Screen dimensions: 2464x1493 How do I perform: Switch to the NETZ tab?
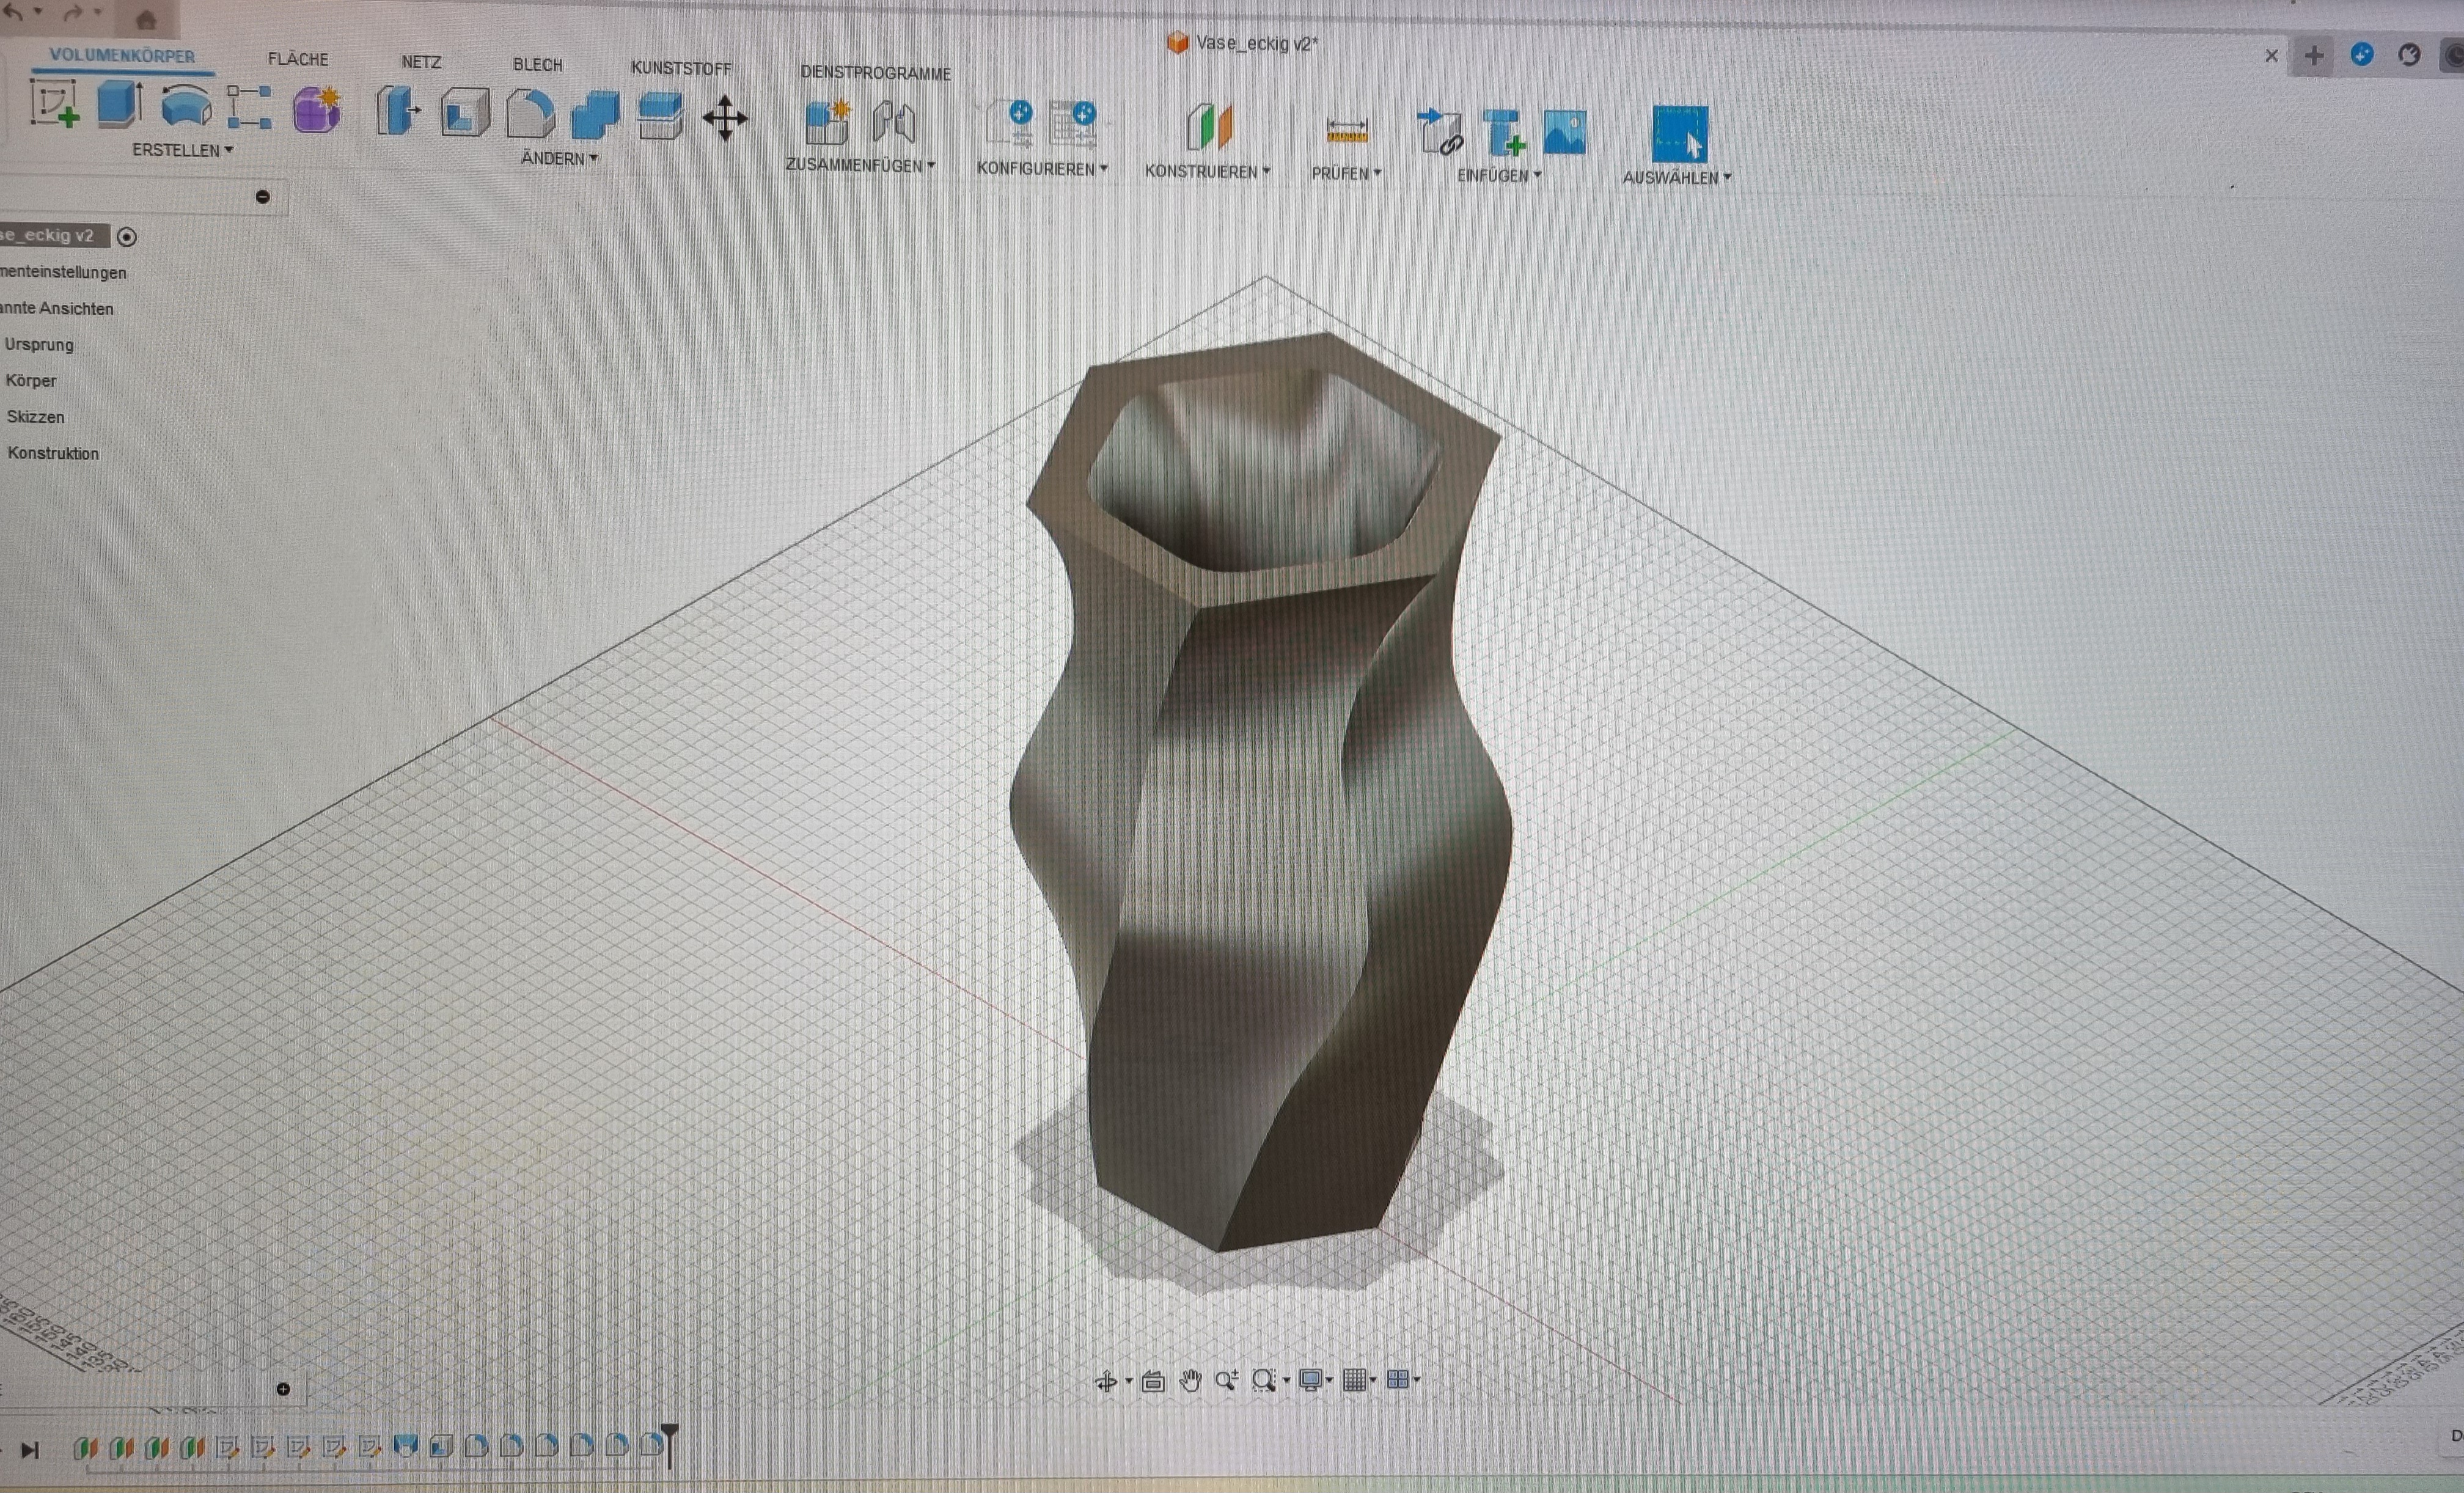421,62
